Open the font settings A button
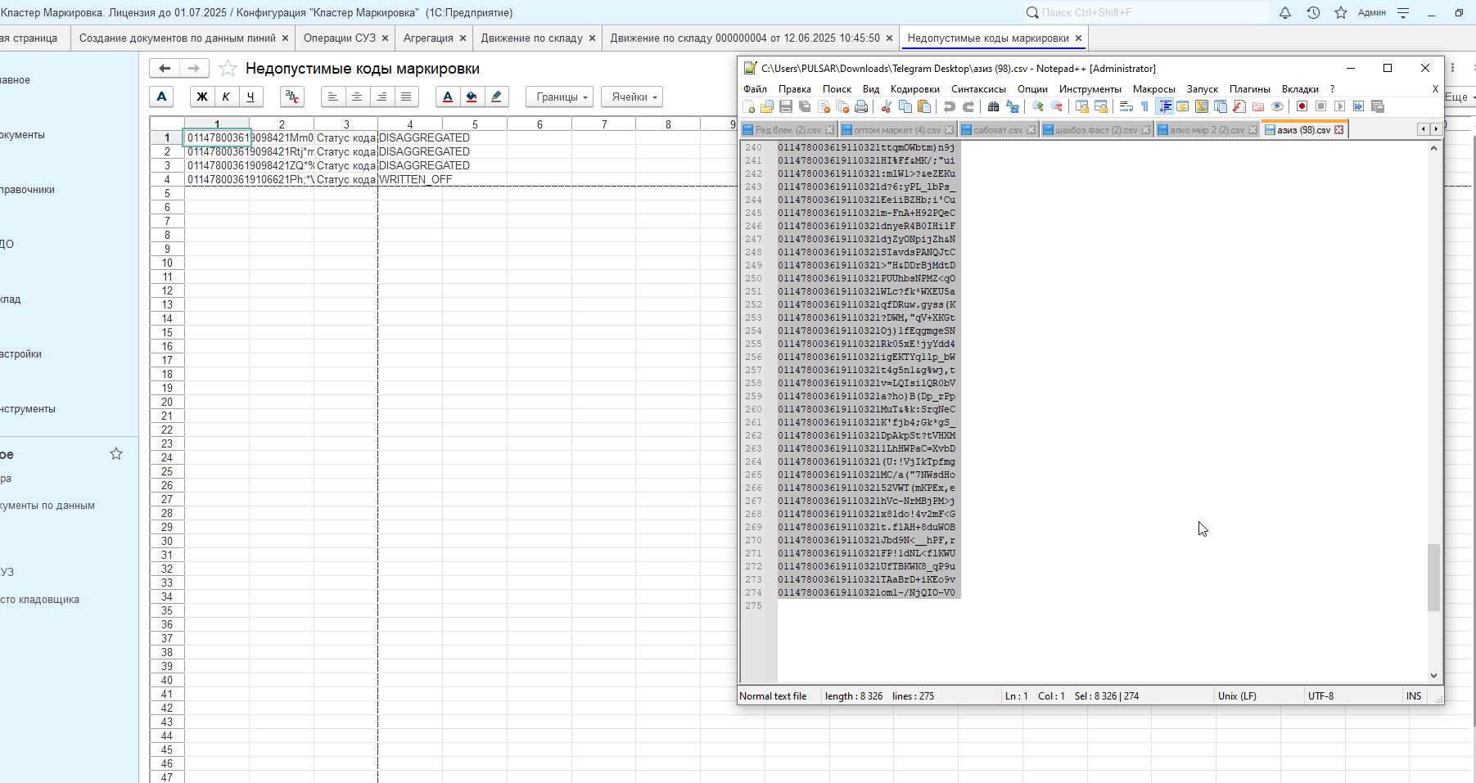The image size is (1476, 783). 161,97
